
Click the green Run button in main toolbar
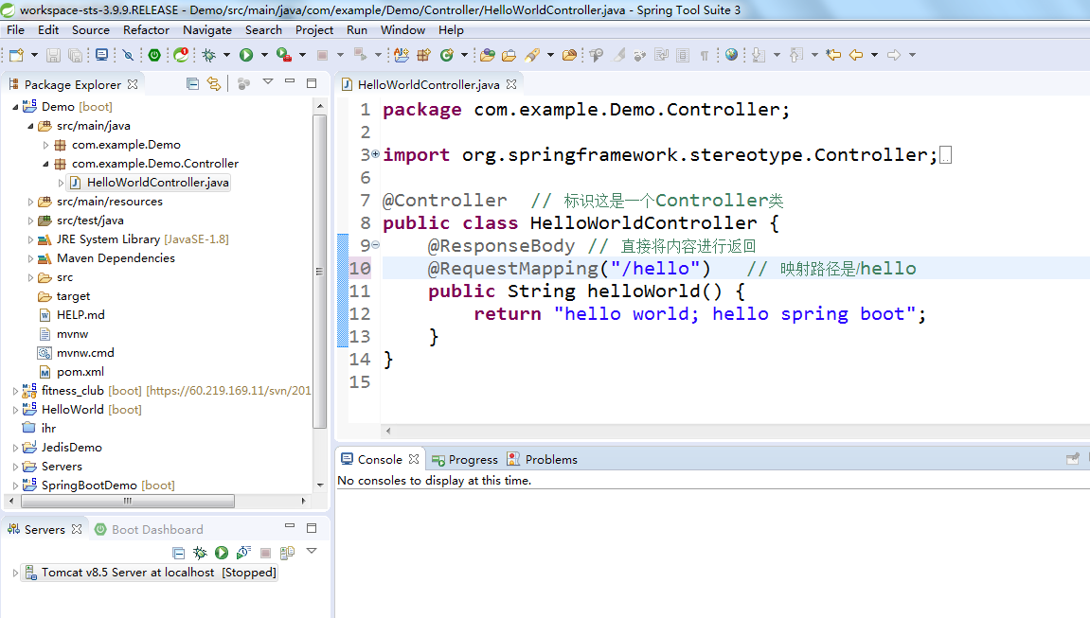coord(246,55)
